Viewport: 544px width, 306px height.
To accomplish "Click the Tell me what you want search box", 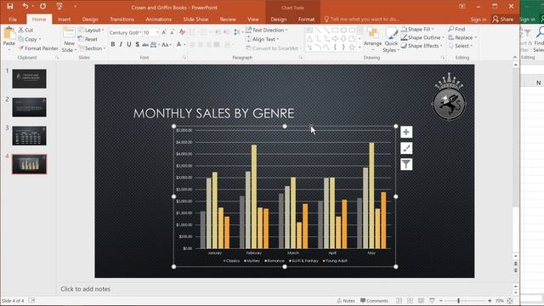I will click(361, 19).
